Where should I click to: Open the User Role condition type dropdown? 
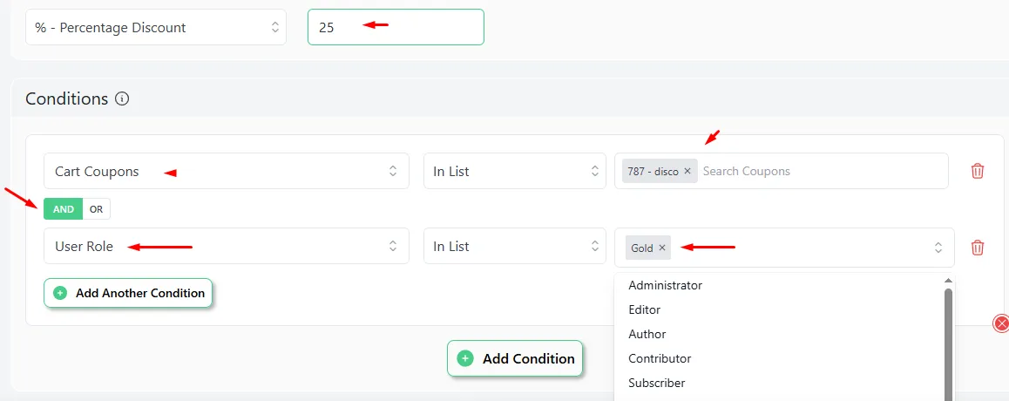pos(227,246)
